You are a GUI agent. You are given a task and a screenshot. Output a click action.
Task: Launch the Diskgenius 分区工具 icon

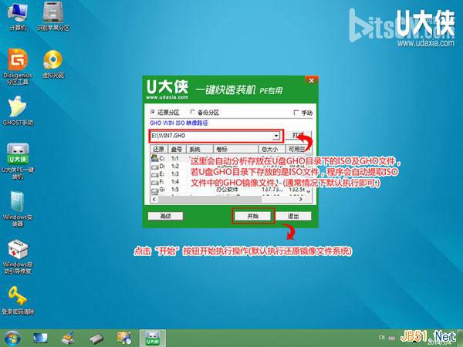click(x=18, y=66)
